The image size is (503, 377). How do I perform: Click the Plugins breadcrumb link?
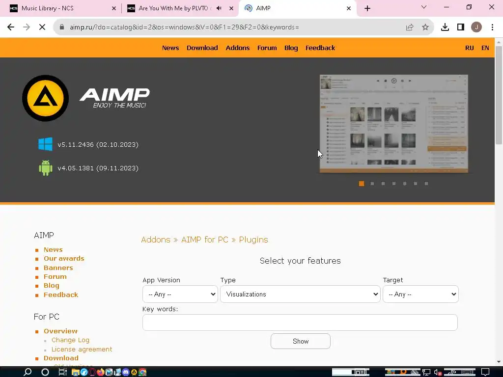coord(253,240)
